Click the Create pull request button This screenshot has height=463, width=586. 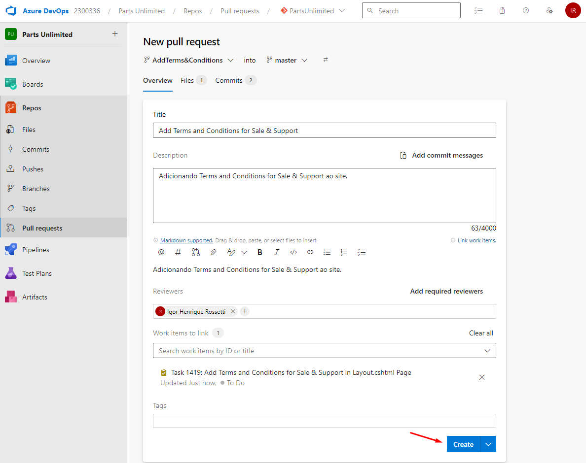point(463,444)
